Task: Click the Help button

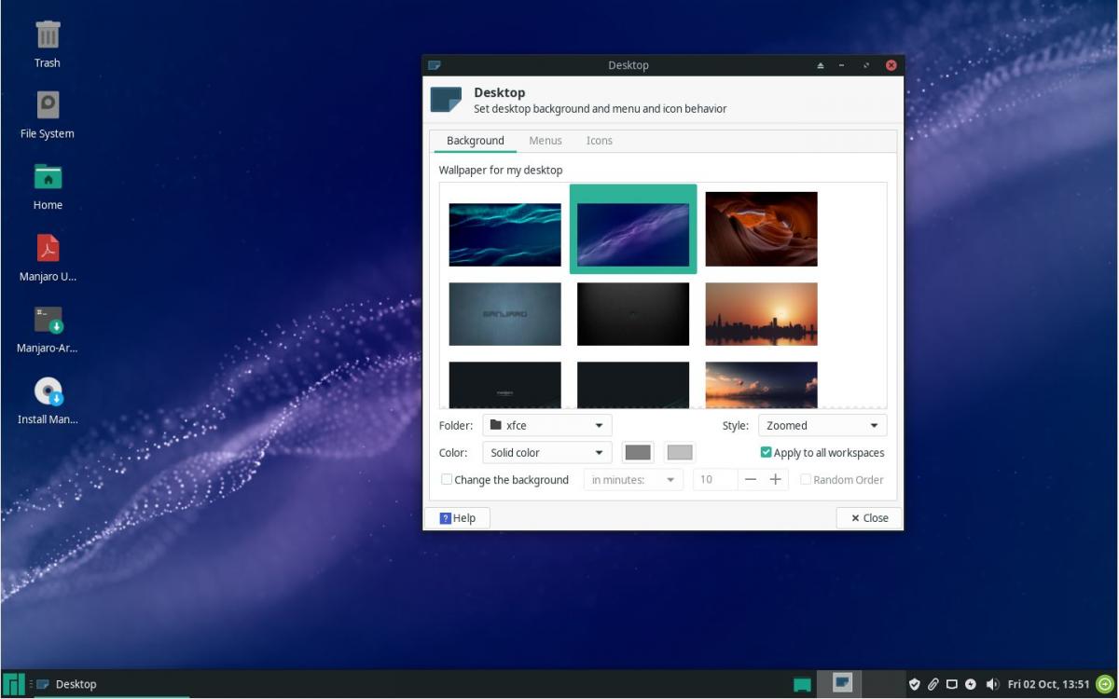Action: (x=457, y=518)
